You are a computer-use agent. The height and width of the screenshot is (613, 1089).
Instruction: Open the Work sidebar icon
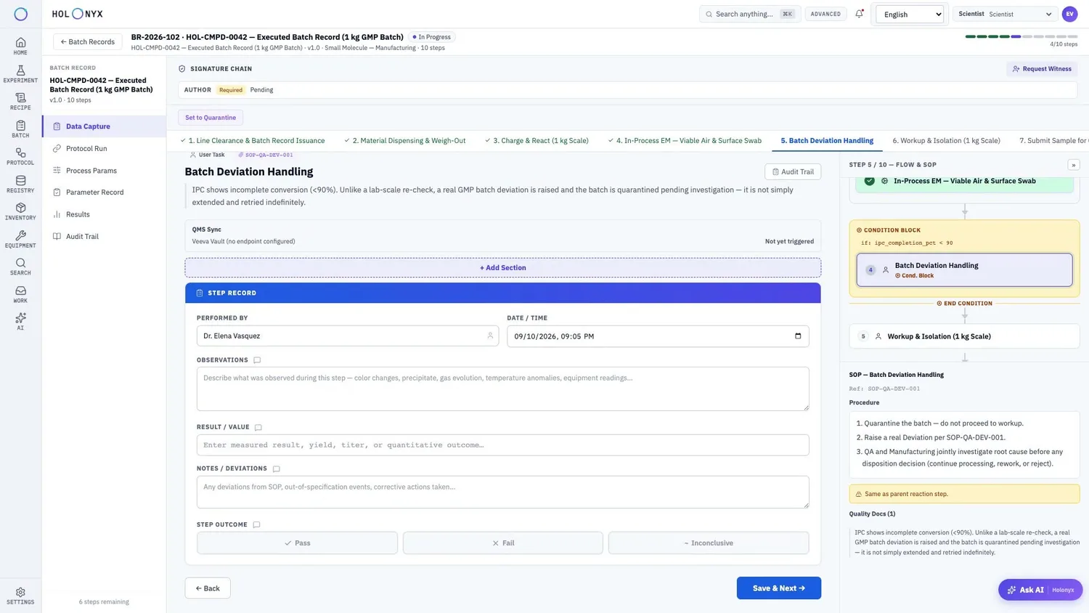point(20,294)
